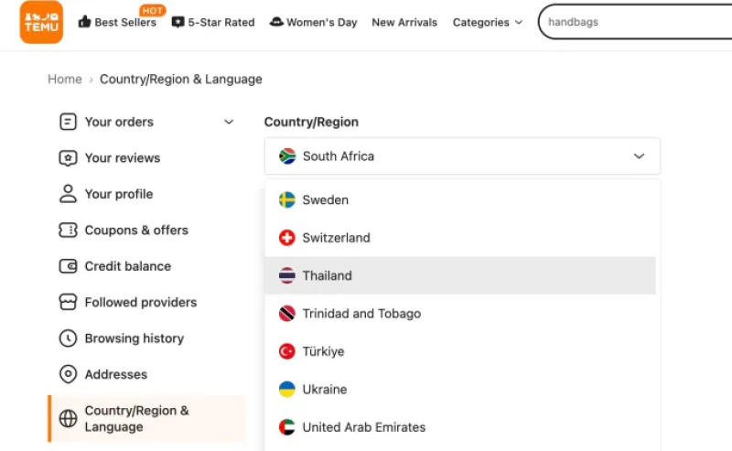Open the Categories dropdown menu
The image size is (732, 451).
click(488, 22)
